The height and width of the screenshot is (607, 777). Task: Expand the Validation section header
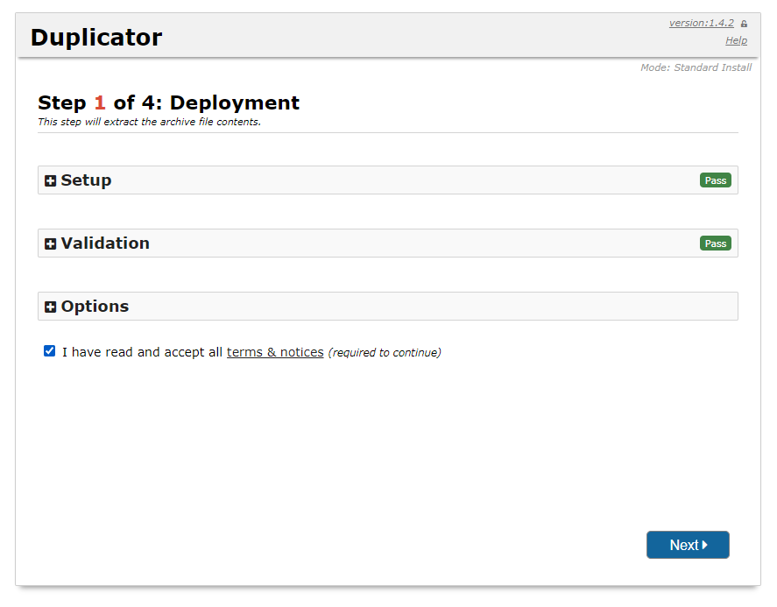[387, 243]
